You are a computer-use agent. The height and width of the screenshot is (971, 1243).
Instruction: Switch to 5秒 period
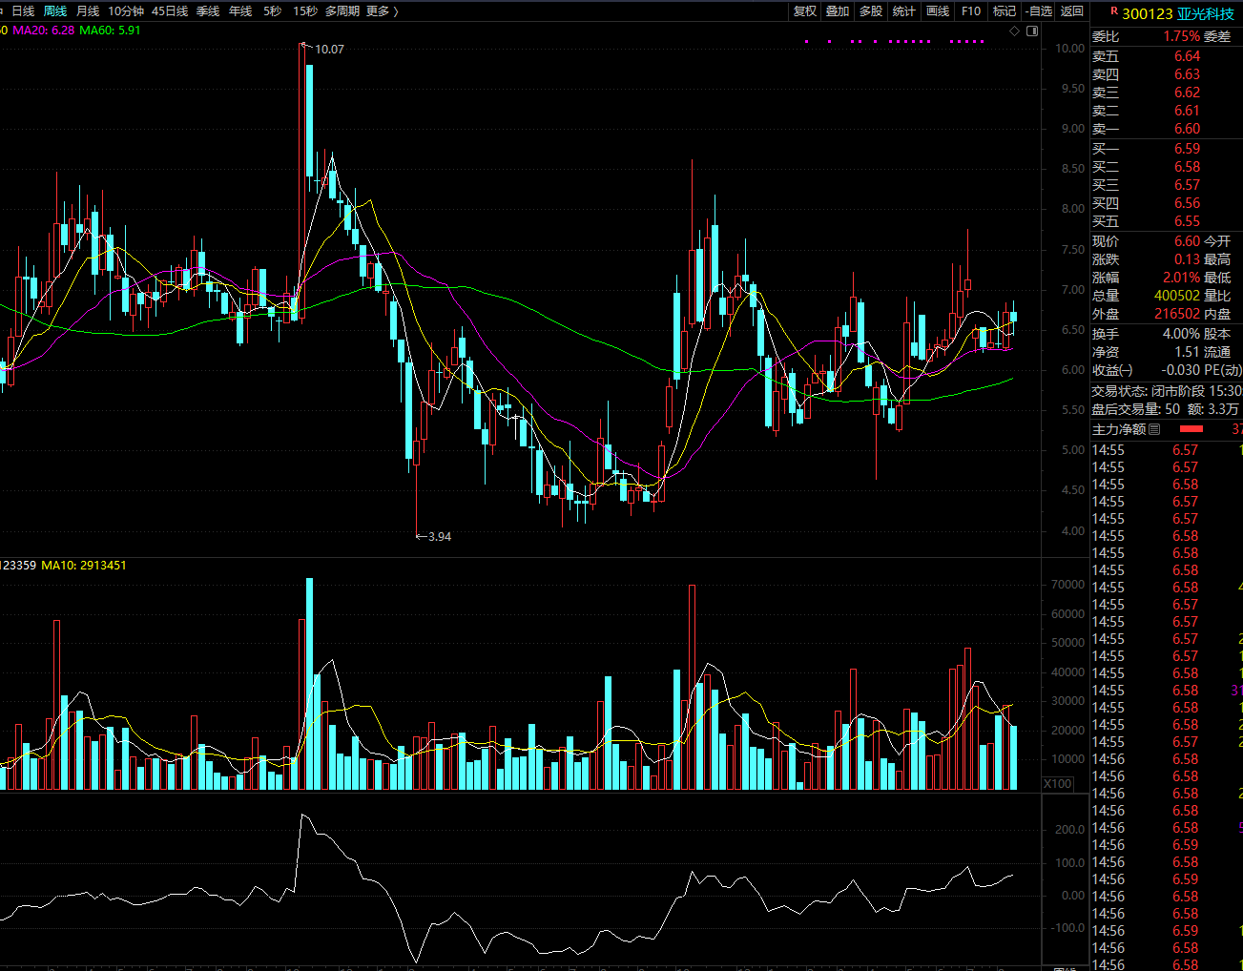tap(273, 10)
